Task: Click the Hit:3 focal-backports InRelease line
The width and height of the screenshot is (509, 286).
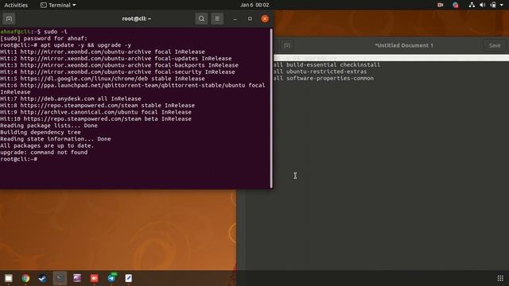Action: (119, 65)
